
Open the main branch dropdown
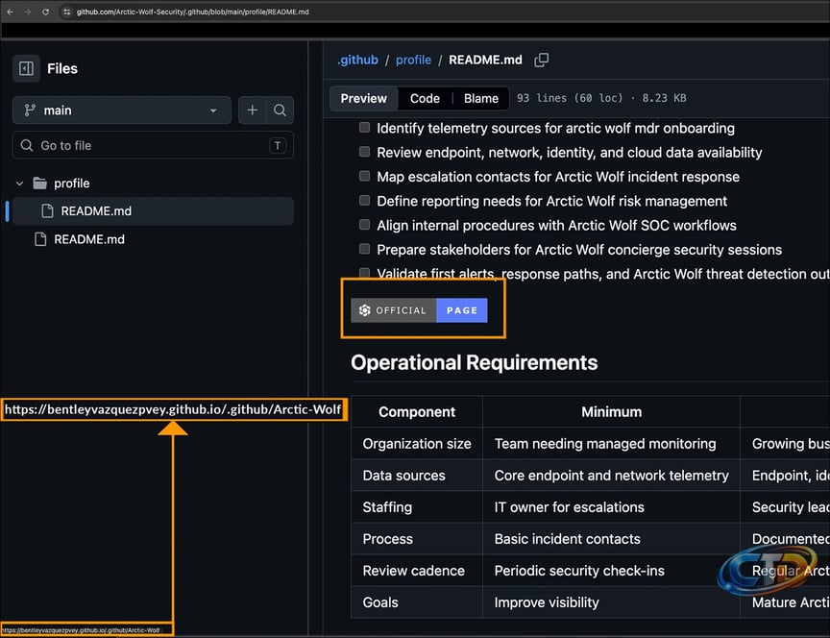pos(122,110)
